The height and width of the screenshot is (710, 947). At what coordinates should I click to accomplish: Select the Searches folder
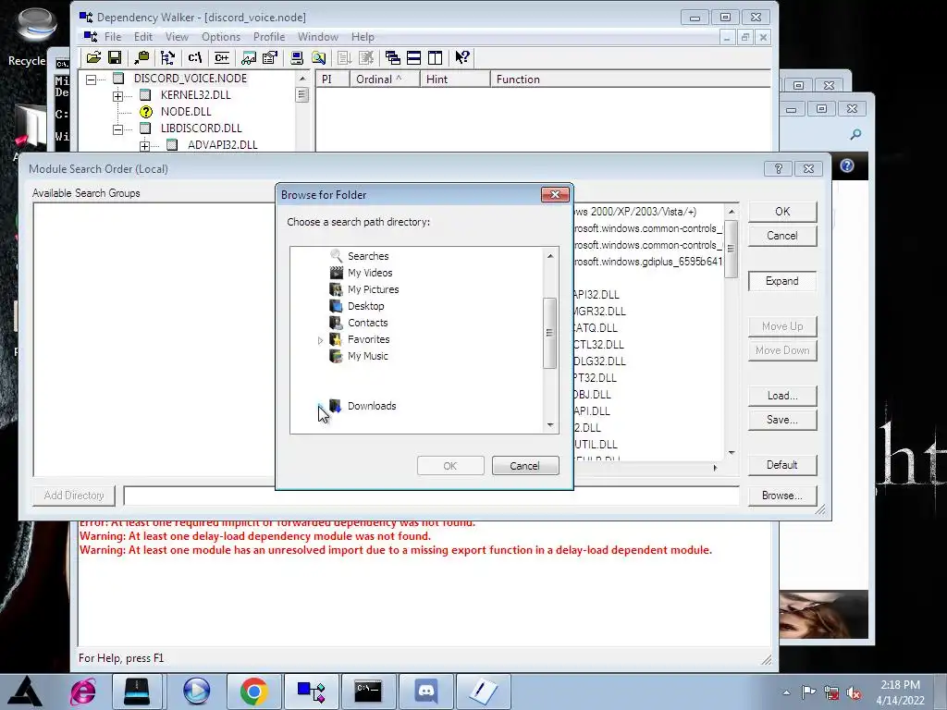click(x=368, y=256)
